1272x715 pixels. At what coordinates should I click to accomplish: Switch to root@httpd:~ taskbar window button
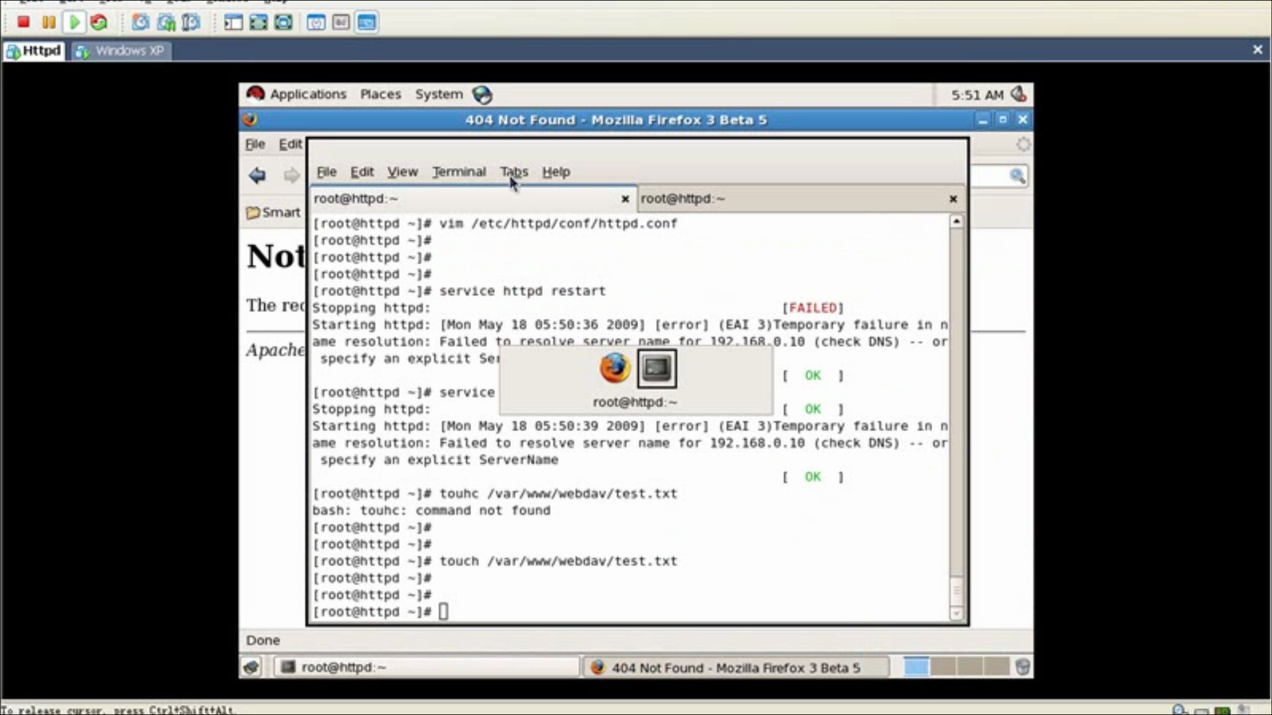427,667
